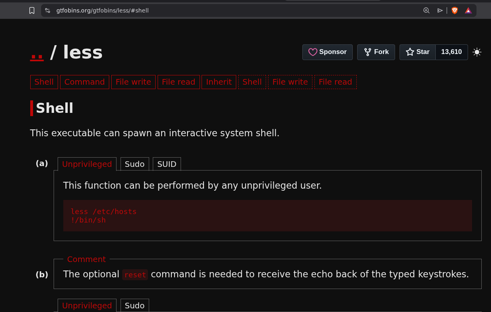Open the Sudo tab below the Comment box

pos(135,306)
